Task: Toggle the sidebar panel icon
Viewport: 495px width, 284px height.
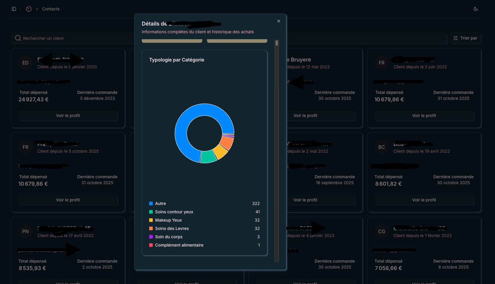Action: 14,9
